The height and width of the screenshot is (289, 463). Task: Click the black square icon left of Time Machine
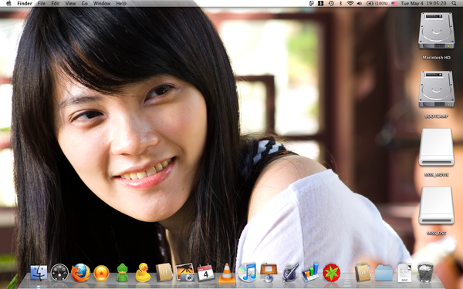(321, 4)
